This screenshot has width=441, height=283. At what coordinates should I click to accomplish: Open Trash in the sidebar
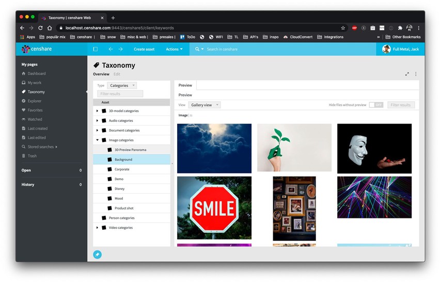[x=32, y=155]
